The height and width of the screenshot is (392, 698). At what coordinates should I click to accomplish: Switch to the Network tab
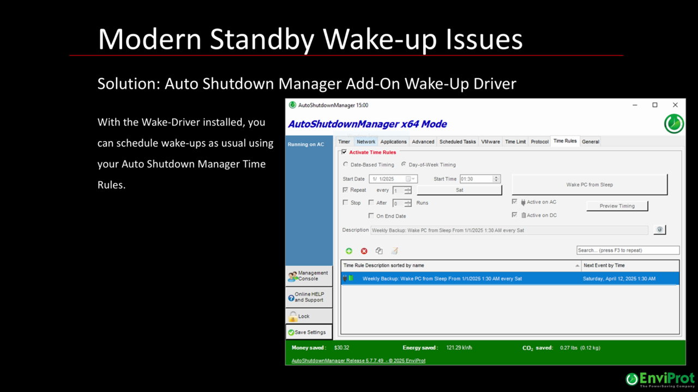366,142
